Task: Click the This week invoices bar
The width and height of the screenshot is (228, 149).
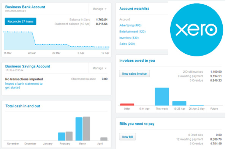Action: coord(162,96)
